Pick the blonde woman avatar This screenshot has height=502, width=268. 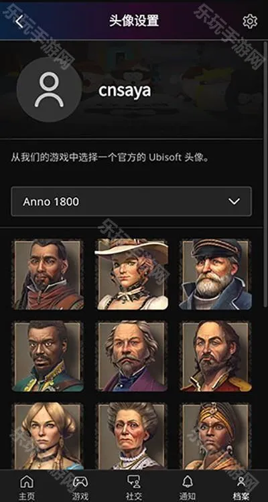point(48,436)
